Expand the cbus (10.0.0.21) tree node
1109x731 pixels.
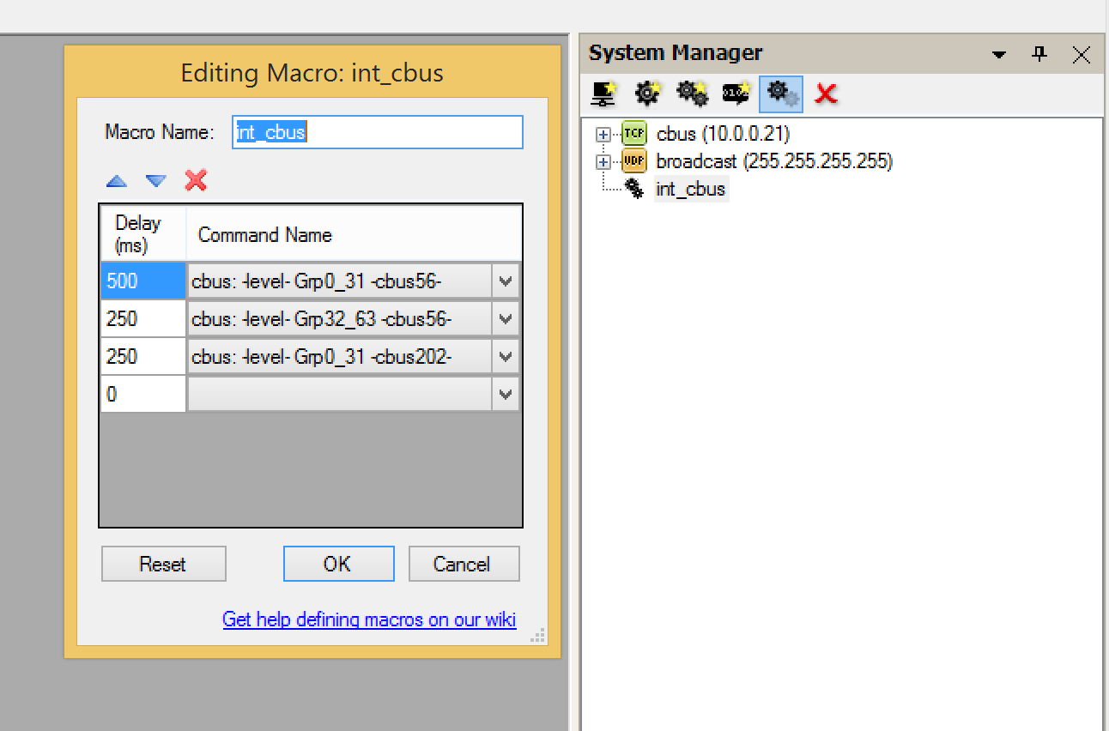point(603,134)
